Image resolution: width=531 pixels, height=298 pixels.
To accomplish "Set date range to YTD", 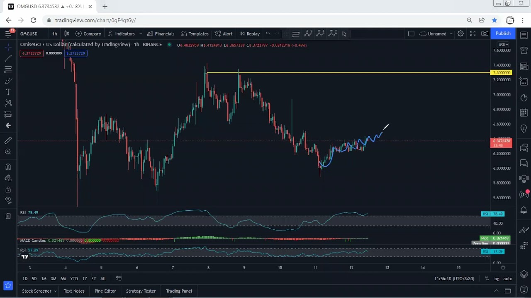I will point(74,279).
